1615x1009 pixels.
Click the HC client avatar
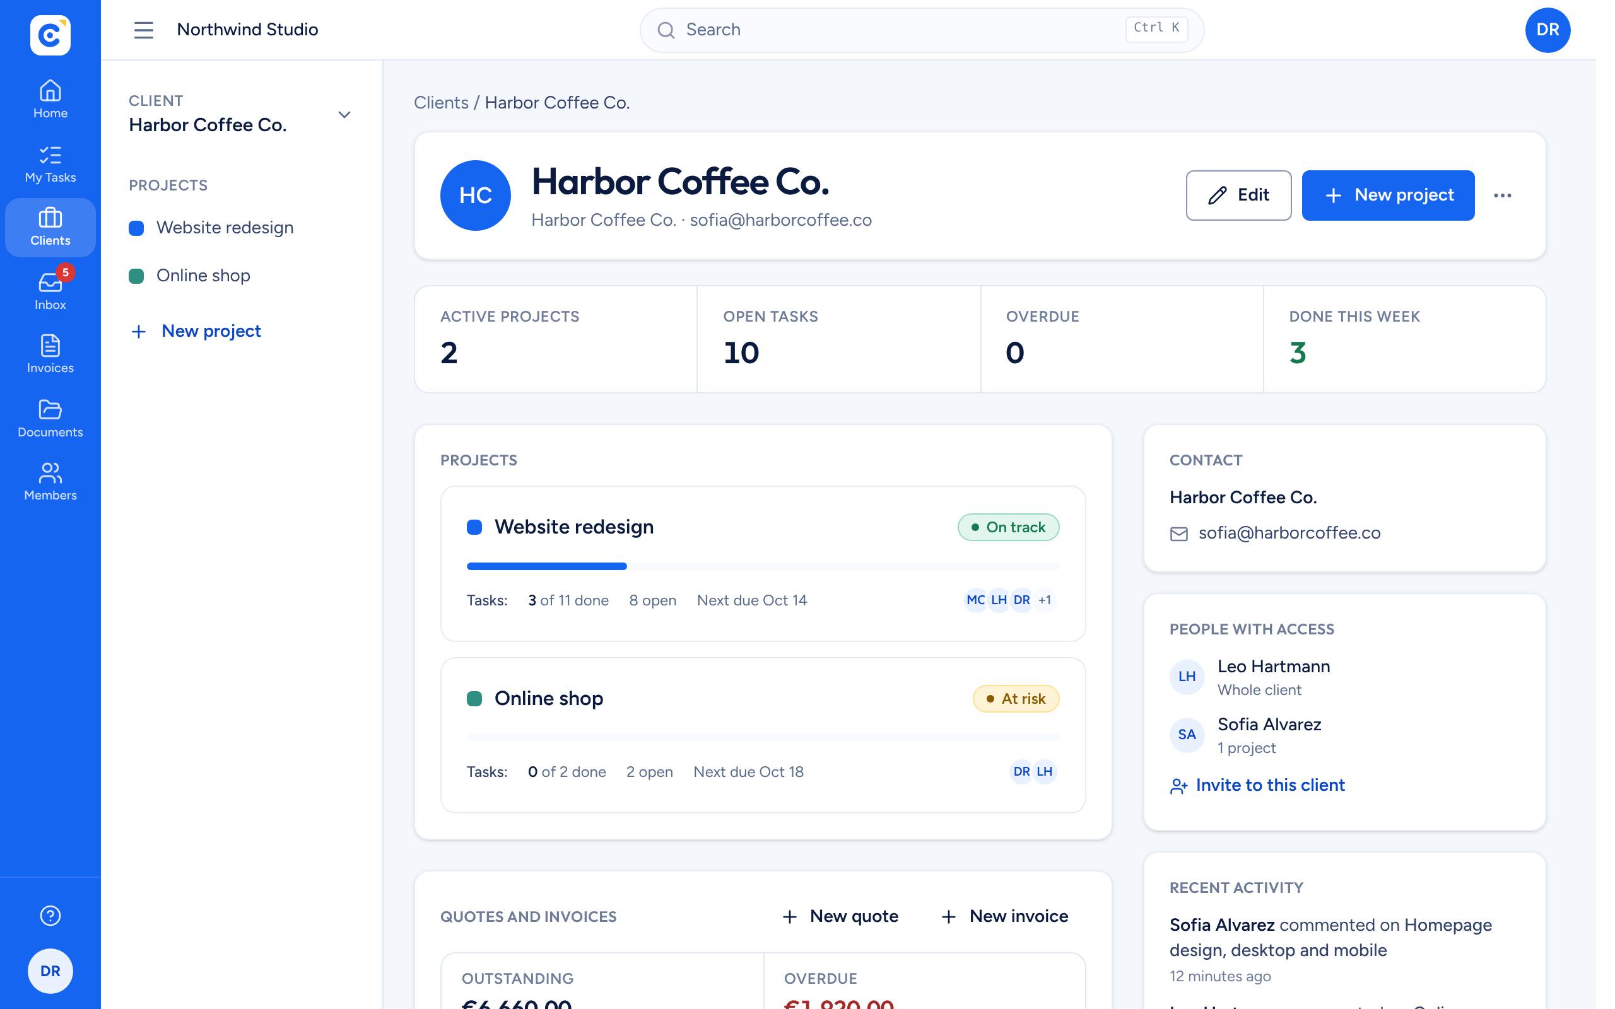pos(475,195)
